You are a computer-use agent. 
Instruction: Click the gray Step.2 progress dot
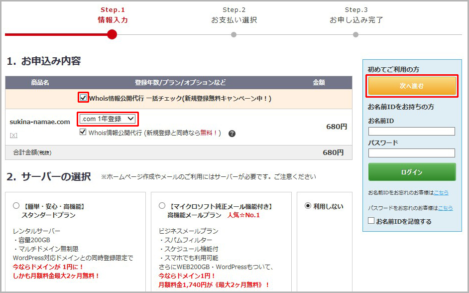point(234,34)
